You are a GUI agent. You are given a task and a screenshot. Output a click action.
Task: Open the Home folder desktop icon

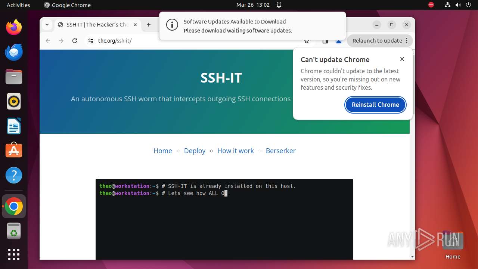click(x=453, y=245)
